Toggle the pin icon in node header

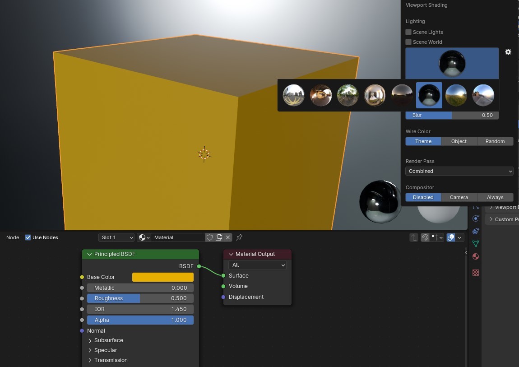click(239, 237)
